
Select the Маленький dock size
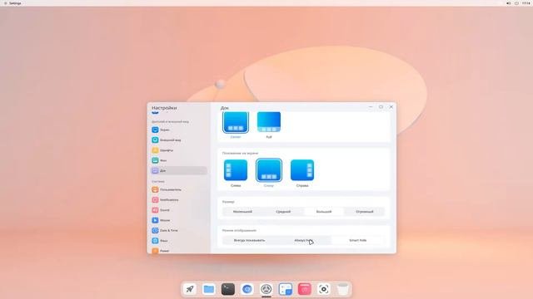point(242,212)
